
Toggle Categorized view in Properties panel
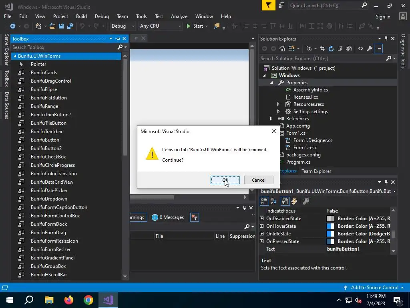pyautogui.click(x=264, y=201)
